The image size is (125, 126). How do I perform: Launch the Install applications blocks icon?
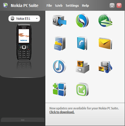tap(59, 90)
